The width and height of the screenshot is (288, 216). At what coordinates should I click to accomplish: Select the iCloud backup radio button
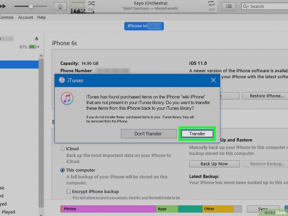[62, 149]
